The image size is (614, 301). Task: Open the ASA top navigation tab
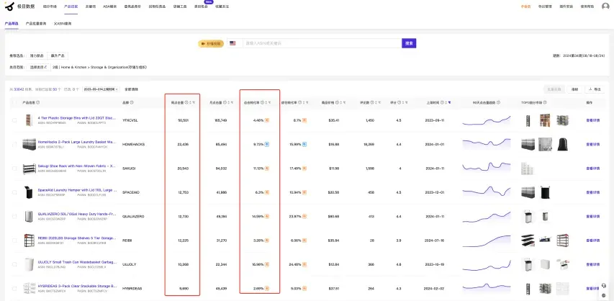(x=109, y=6)
